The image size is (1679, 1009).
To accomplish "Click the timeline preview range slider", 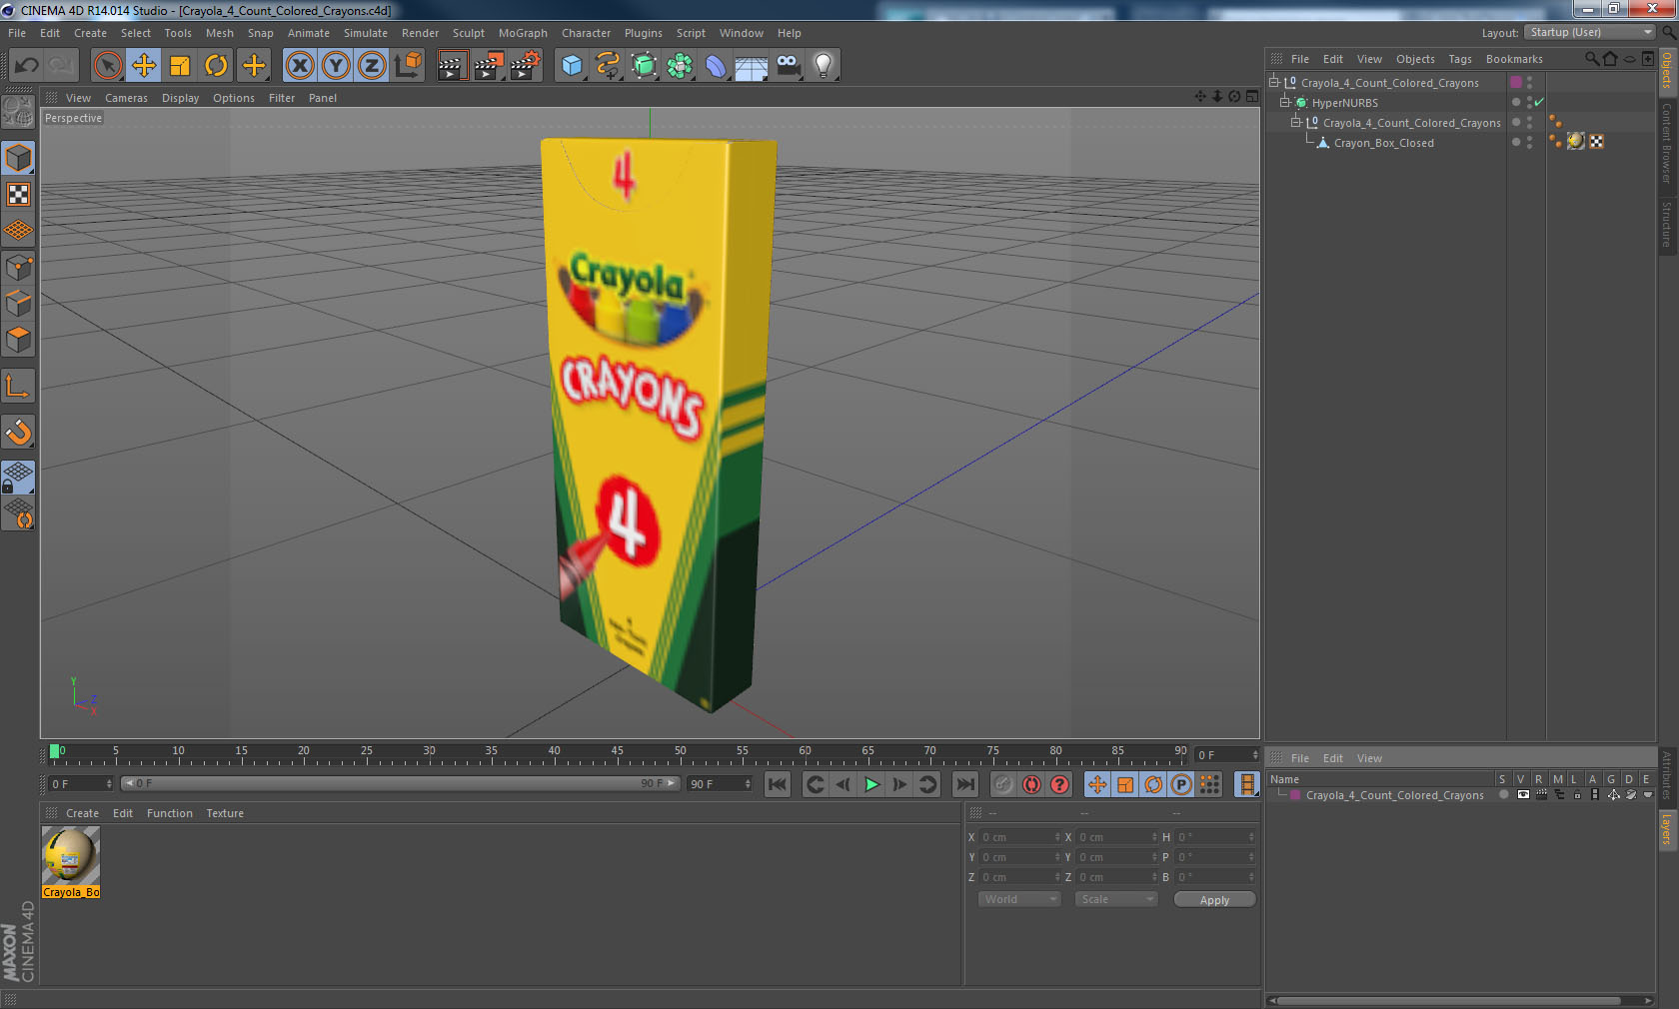I will (401, 784).
